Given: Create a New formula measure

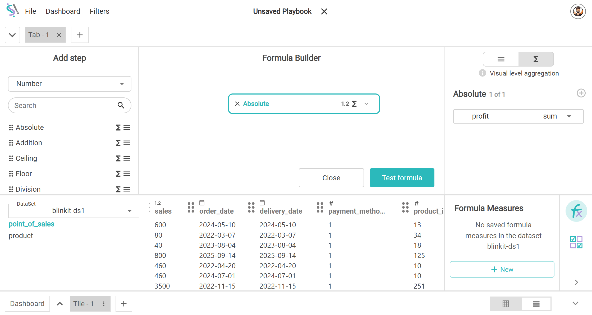Looking at the screenshot, I should (502, 269).
